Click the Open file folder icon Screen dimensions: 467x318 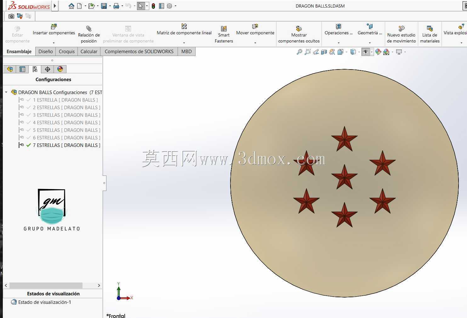(91, 6)
